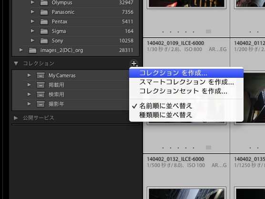Click the 撮影年 collection set icon

(x=41, y=104)
